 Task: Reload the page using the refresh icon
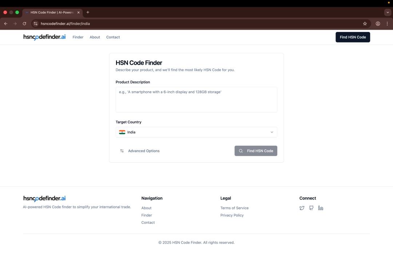[24, 24]
